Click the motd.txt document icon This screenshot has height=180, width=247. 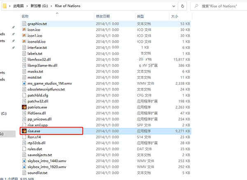(24, 77)
